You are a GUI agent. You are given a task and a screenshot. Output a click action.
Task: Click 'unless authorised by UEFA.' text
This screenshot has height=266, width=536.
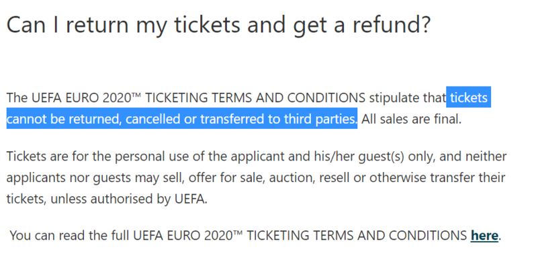129,199
